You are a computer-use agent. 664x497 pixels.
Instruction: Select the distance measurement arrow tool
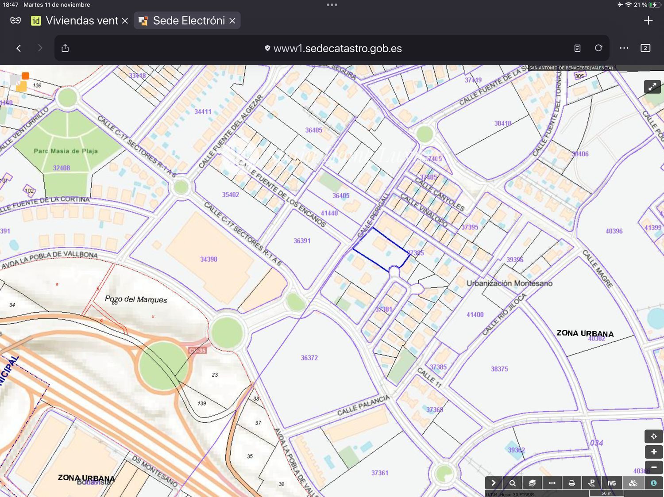[552, 483]
